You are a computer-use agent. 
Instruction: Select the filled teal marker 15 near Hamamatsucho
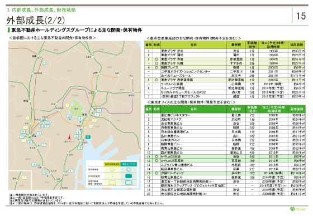(88, 137)
